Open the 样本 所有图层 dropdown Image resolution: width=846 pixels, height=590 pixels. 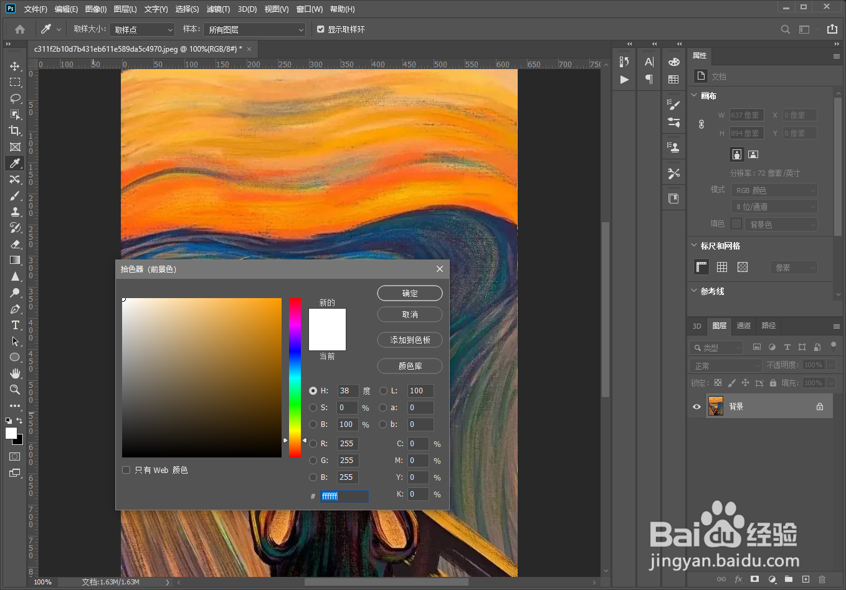(255, 29)
